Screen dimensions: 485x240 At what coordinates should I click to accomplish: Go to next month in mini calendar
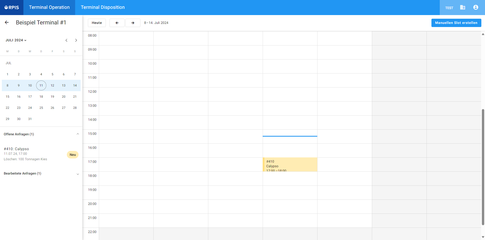click(x=76, y=40)
